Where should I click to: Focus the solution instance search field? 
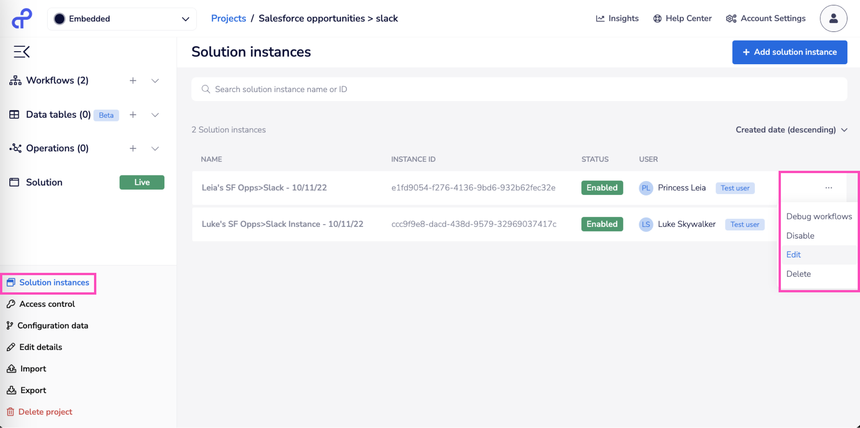[x=519, y=89]
